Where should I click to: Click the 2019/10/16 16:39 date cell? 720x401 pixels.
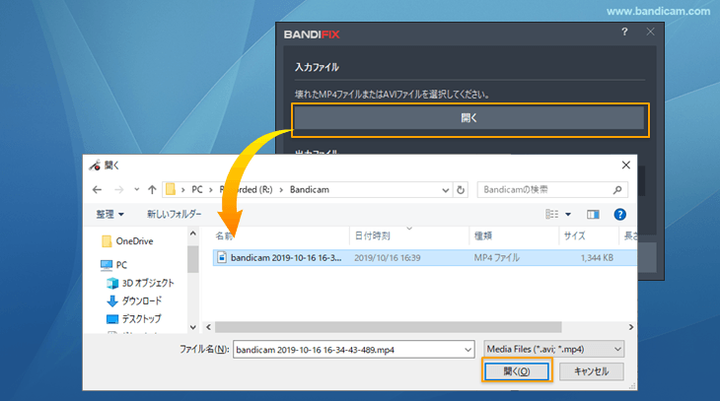point(387,258)
